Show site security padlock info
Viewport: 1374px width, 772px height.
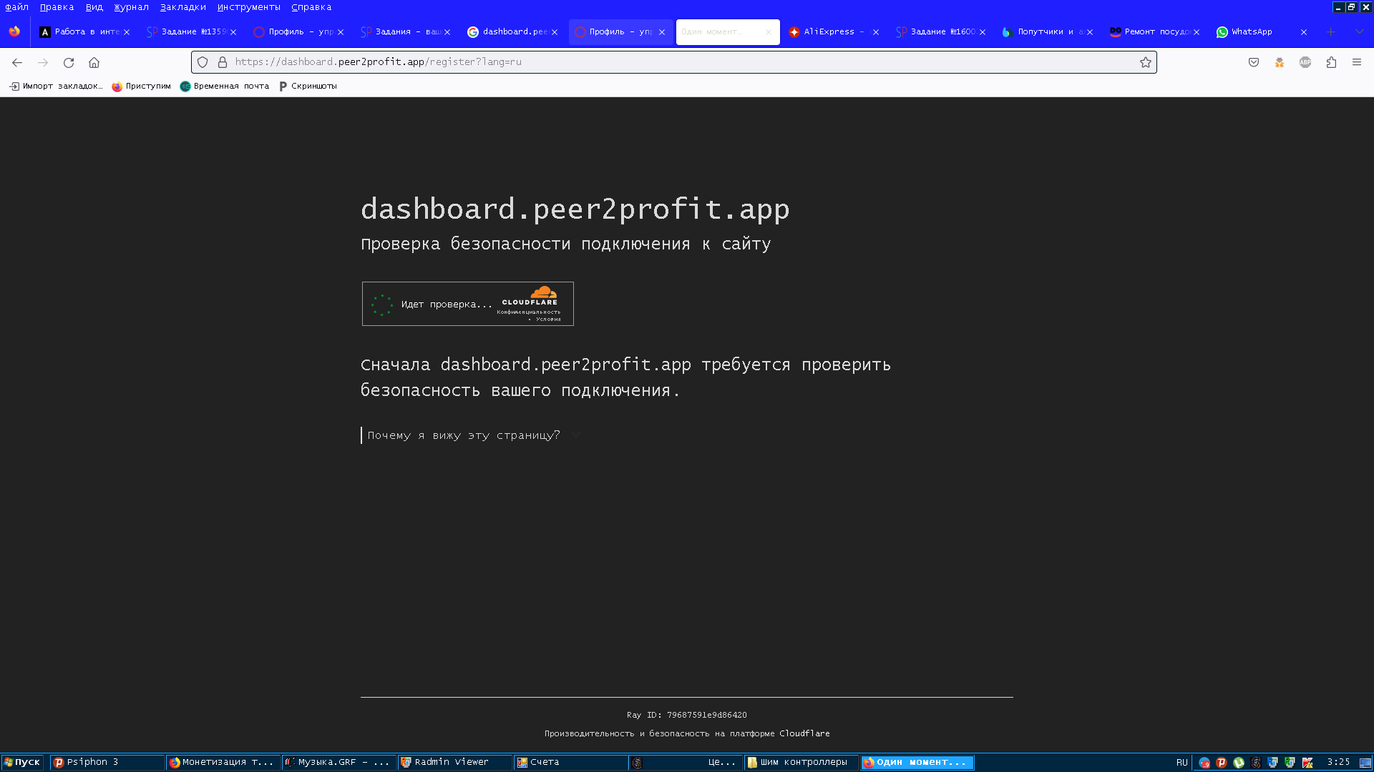pos(223,62)
